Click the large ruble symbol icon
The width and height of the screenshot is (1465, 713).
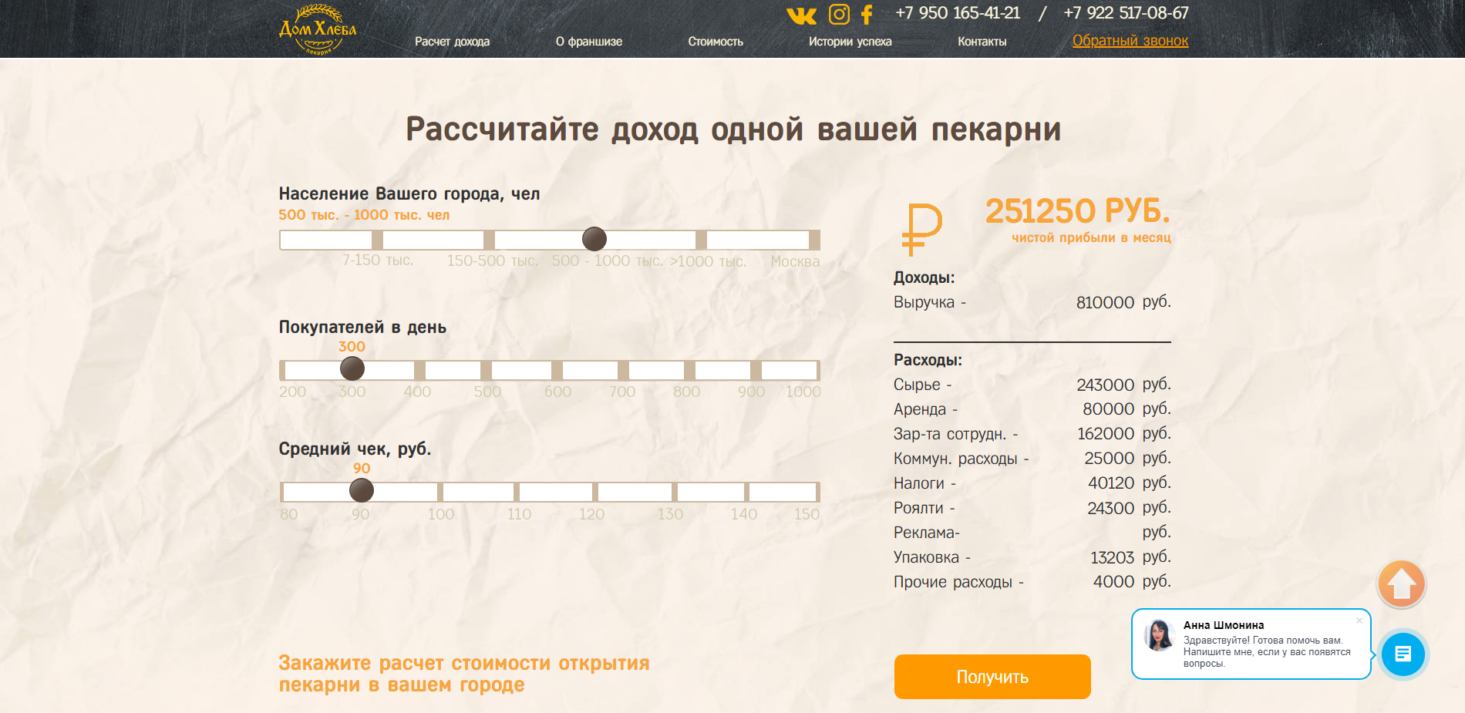921,229
